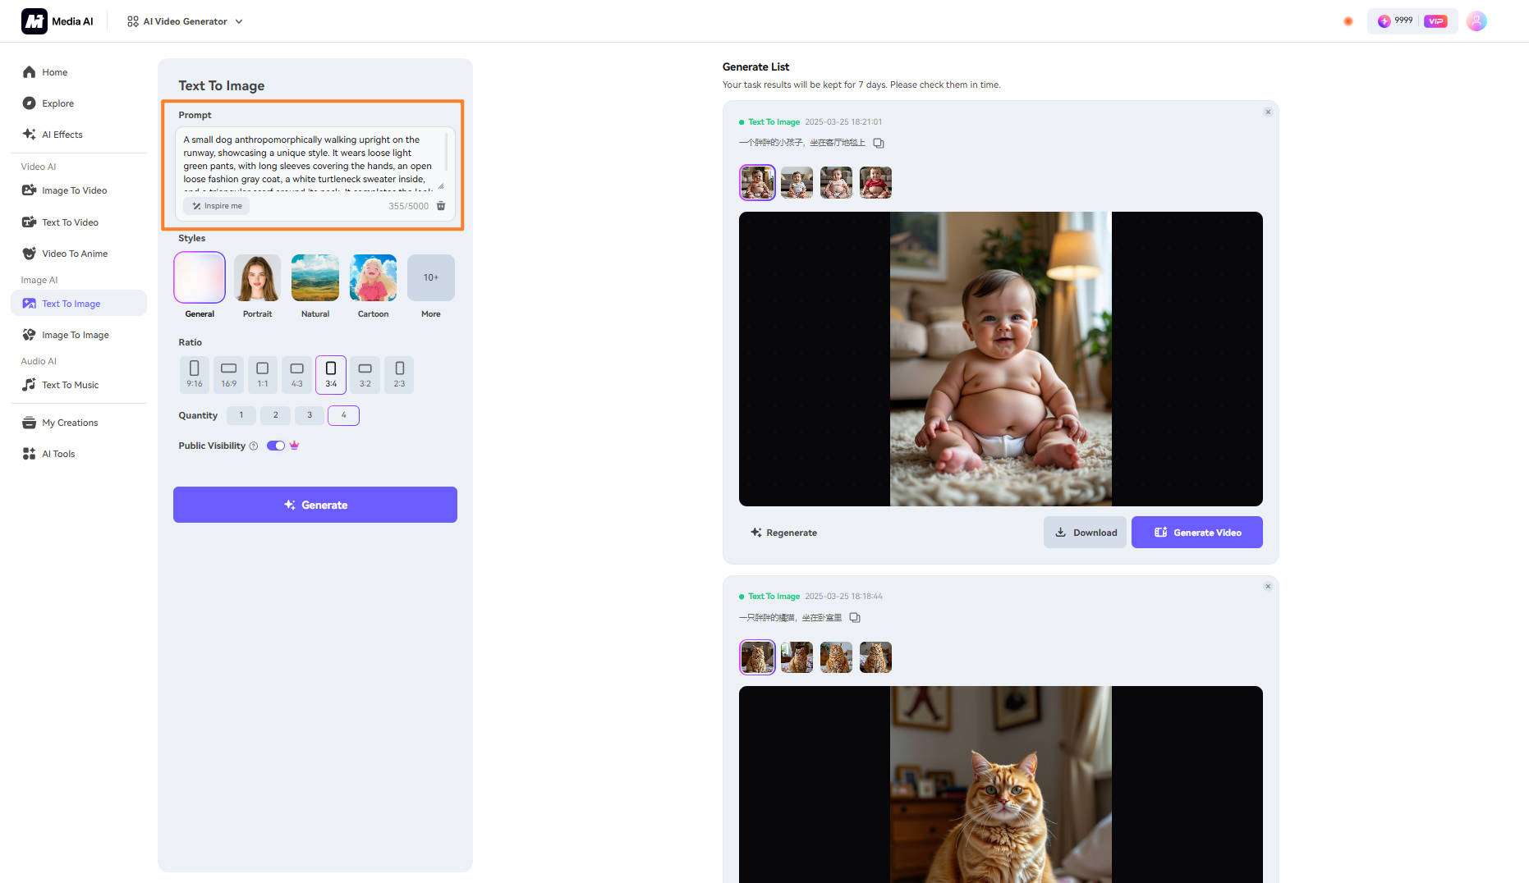This screenshot has height=883, width=1529.
Task: Choose the Cartoon style swatch
Action: pos(373,278)
